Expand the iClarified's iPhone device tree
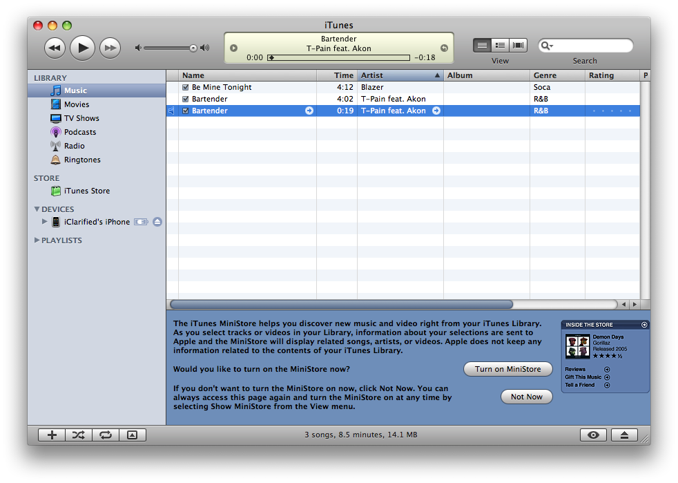The image size is (678, 483). click(x=45, y=222)
